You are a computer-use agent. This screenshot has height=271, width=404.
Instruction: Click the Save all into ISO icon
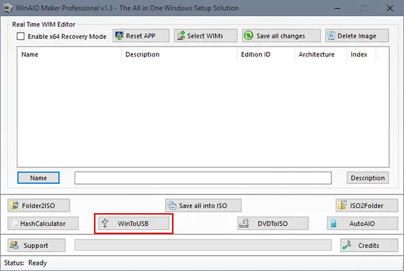click(x=172, y=206)
